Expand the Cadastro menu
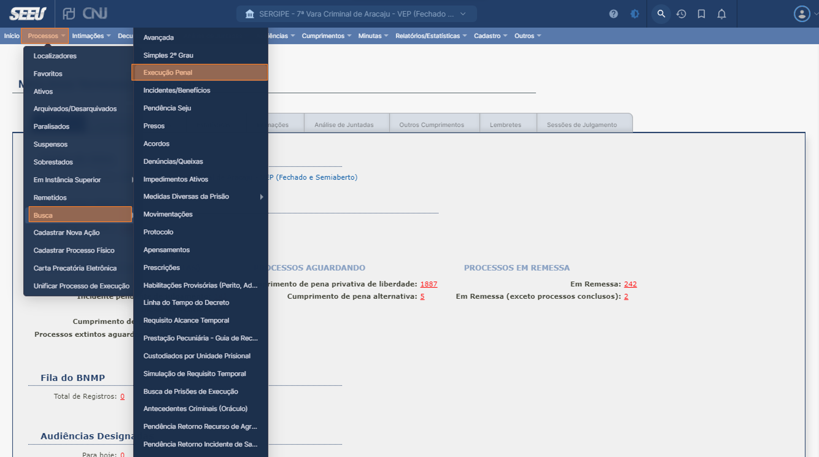This screenshot has height=457, width=819. [x=491, y=36]
